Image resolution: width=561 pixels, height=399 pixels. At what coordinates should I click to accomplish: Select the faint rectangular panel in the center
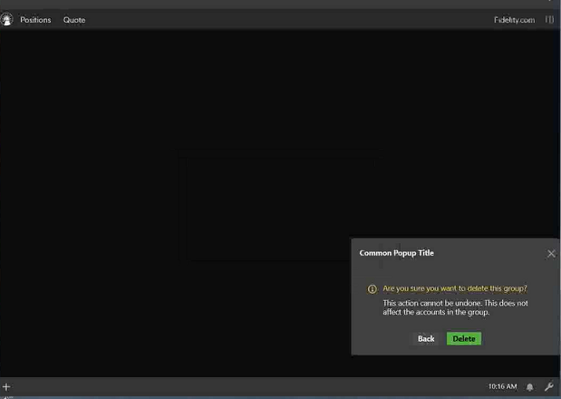(x=276, y=209)
